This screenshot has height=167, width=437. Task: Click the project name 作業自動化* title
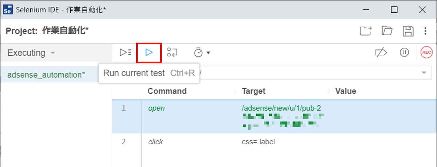coord(65,31)
